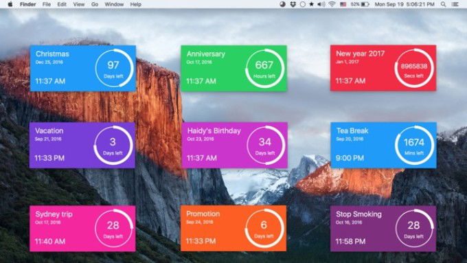Click the 11:58 PM time on Stop Smoking card
The image size is (467, 263).
click(x=350, y=242)
